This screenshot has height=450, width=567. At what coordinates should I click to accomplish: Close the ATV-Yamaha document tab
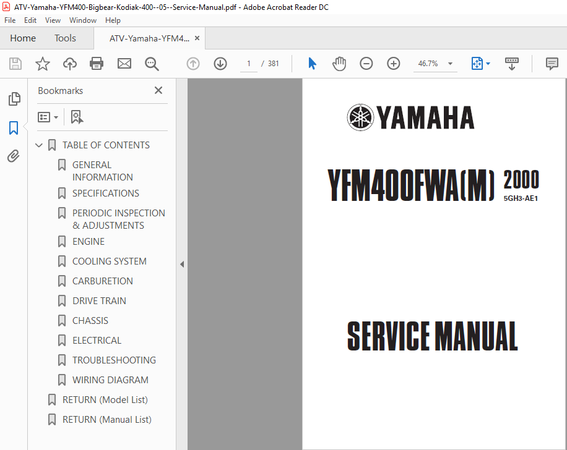point(197,38)
